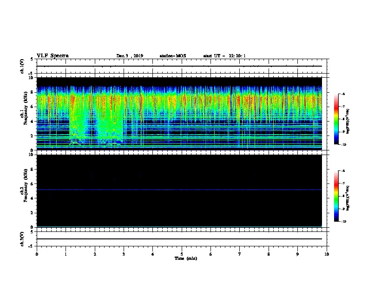Select the ch.1 Frequency (kHz) axis label
The image size is (368, 285).
click(x=24, y=108)
